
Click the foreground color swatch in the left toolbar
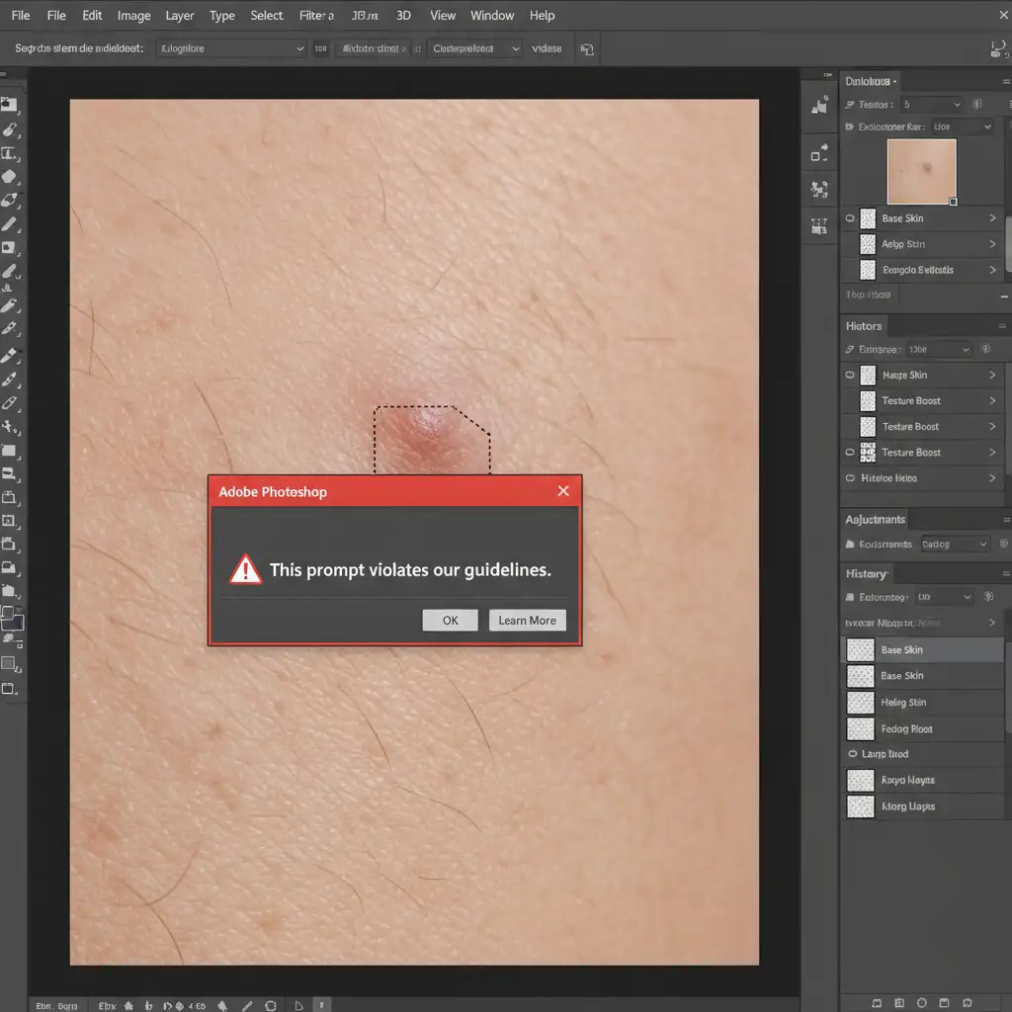[8, 614]
